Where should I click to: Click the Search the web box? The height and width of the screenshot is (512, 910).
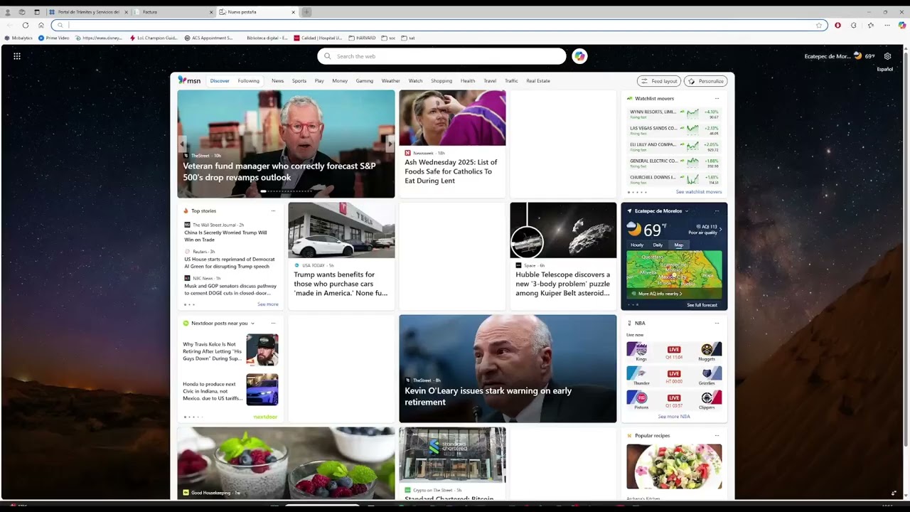(x=441, y=56)
